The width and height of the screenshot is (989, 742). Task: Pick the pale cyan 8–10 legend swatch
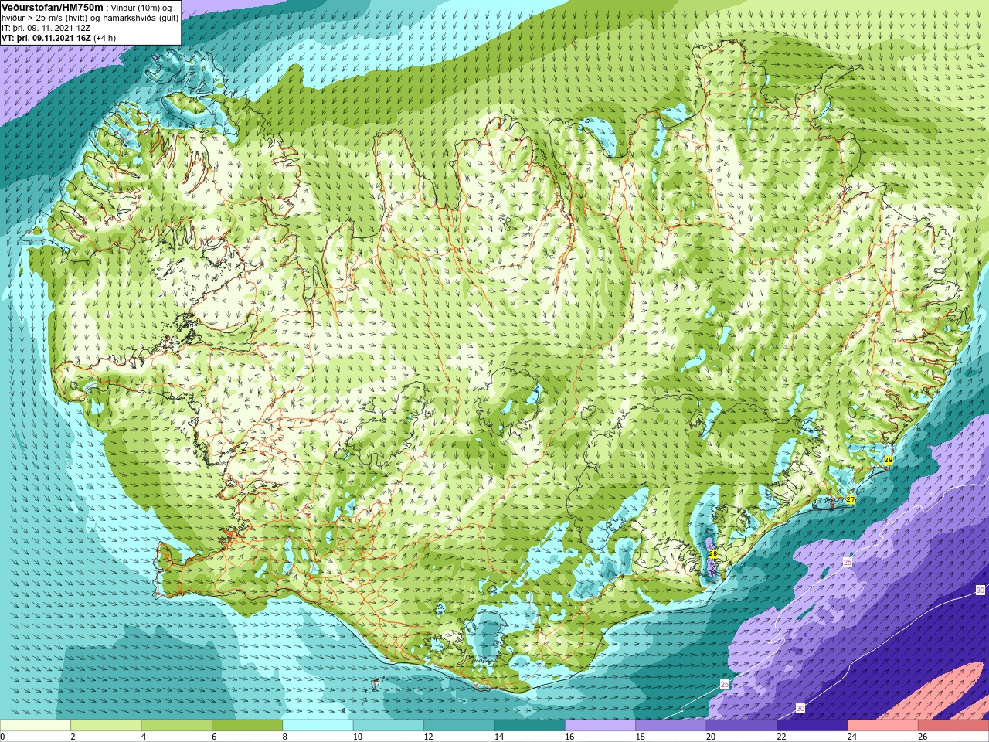click(318, 726)
